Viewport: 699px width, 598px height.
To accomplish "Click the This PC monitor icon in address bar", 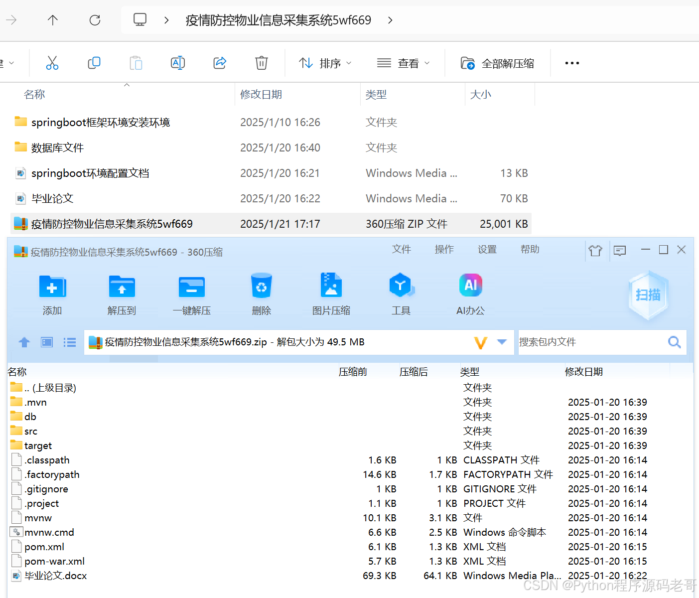I will point(140,20).
